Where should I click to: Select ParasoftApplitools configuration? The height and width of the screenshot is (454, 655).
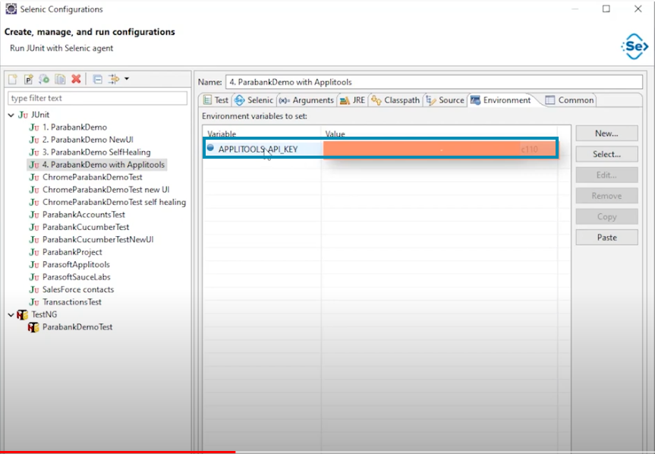(x=69, y=265)
